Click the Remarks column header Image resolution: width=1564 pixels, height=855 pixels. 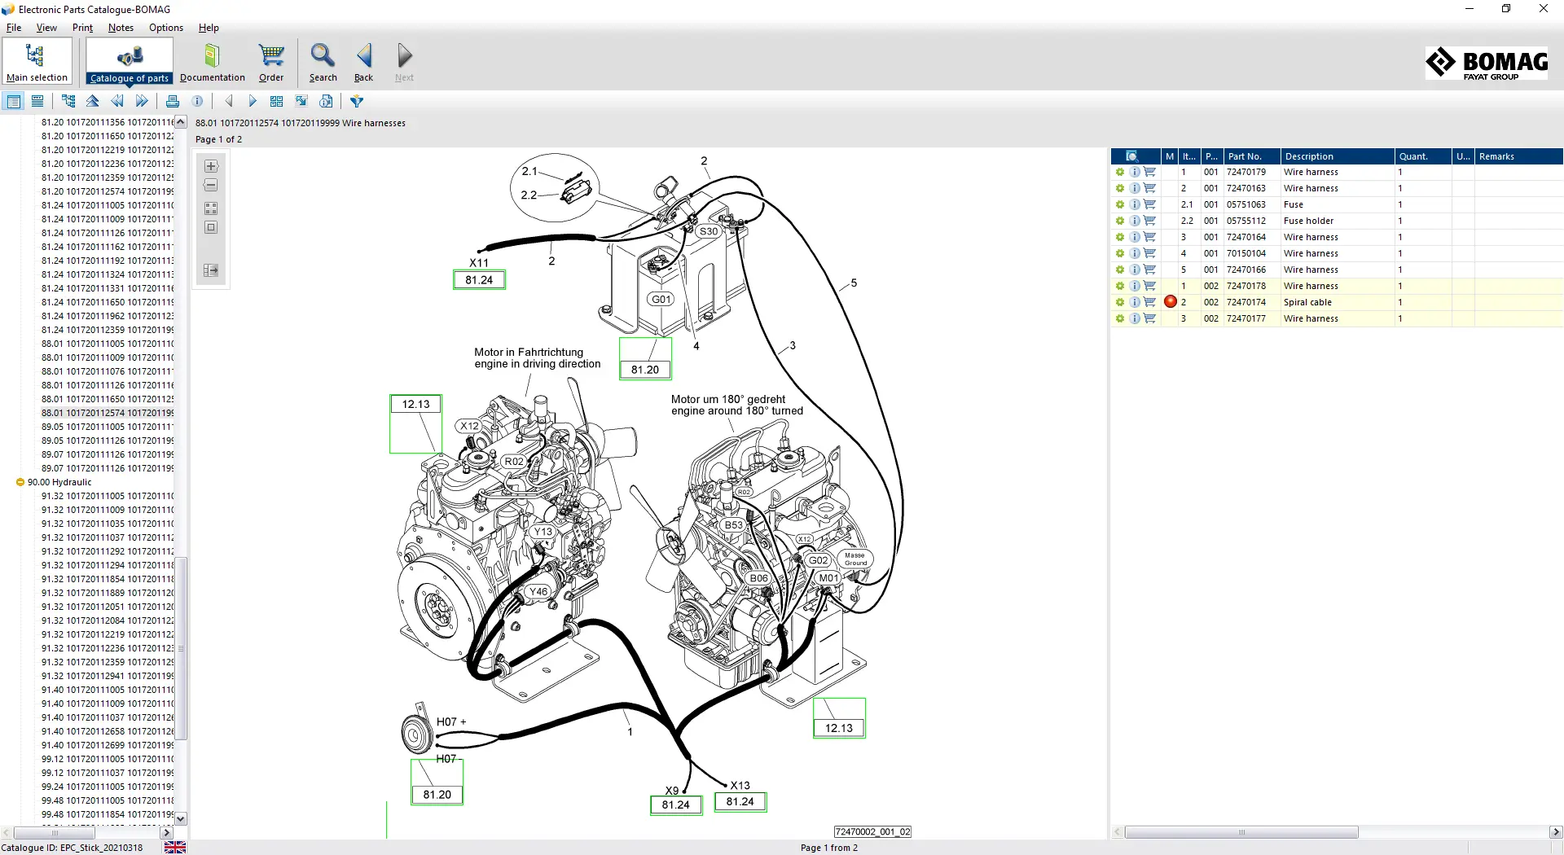click(x=1518, y=156)
